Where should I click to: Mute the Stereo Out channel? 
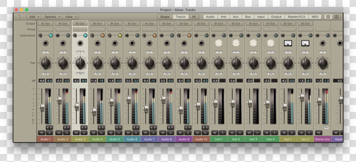coord(319,133)
